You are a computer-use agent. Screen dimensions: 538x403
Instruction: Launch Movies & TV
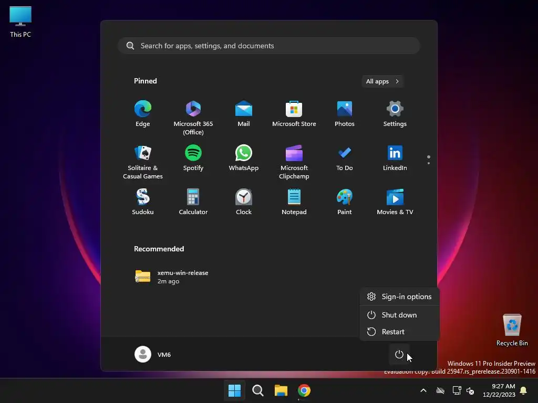tap(395, 202)
